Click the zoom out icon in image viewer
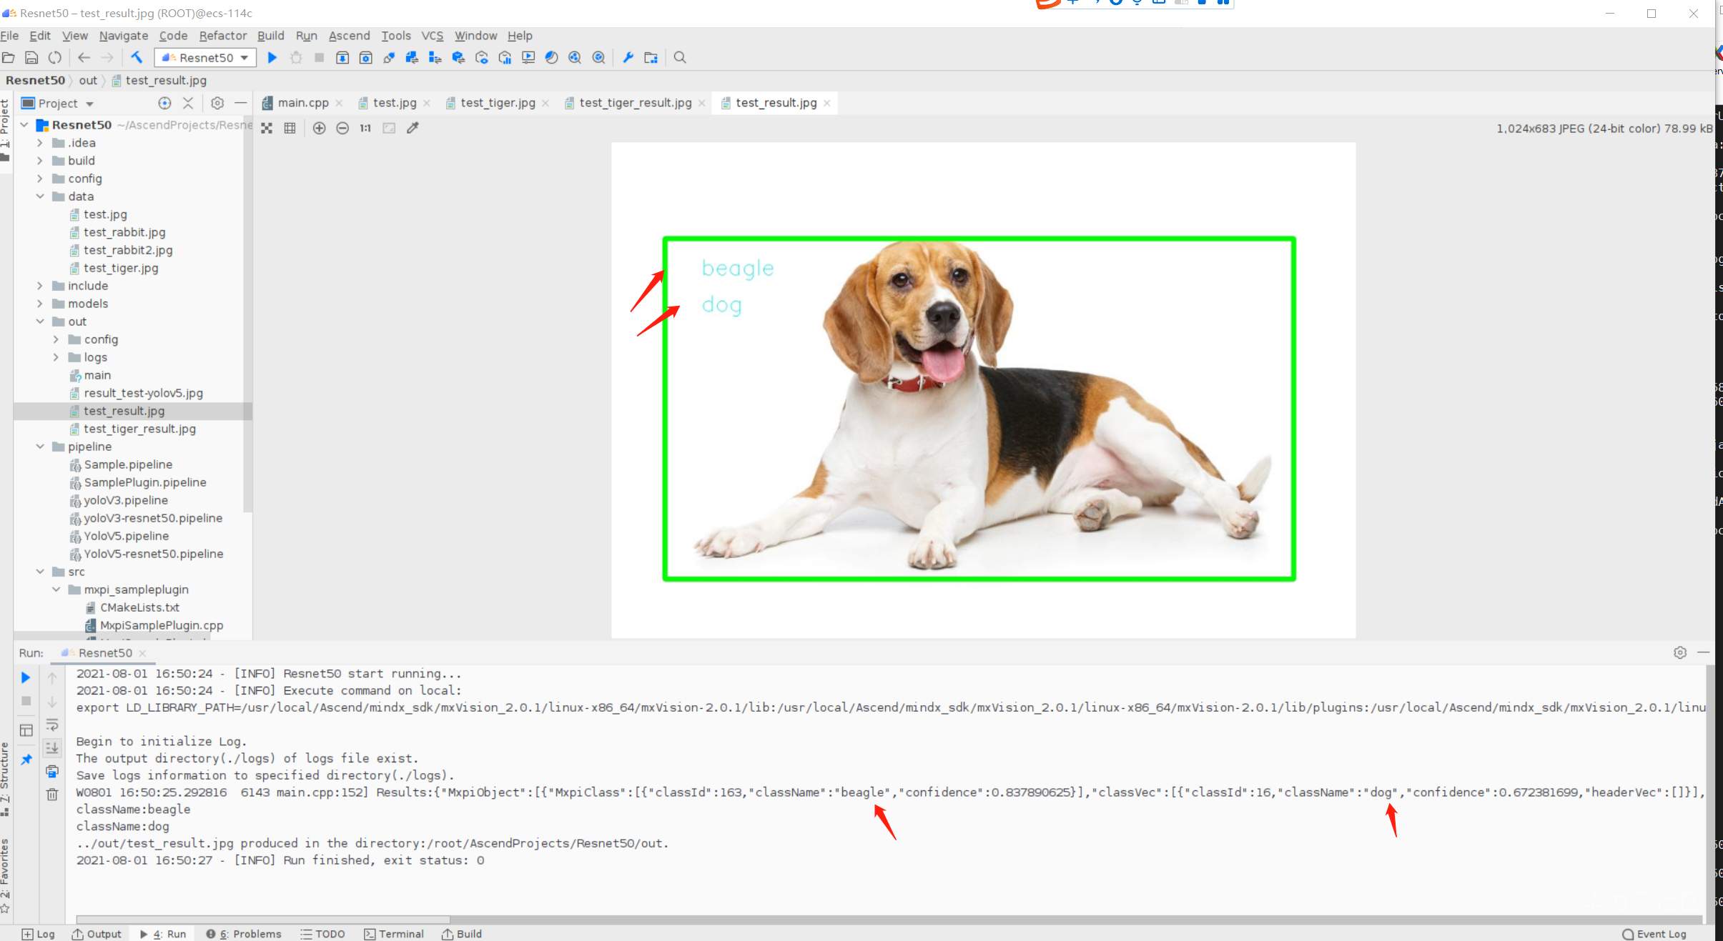The height and width of the screenshot is (941, 1723). pyautogui.click(x=342, y=129)
